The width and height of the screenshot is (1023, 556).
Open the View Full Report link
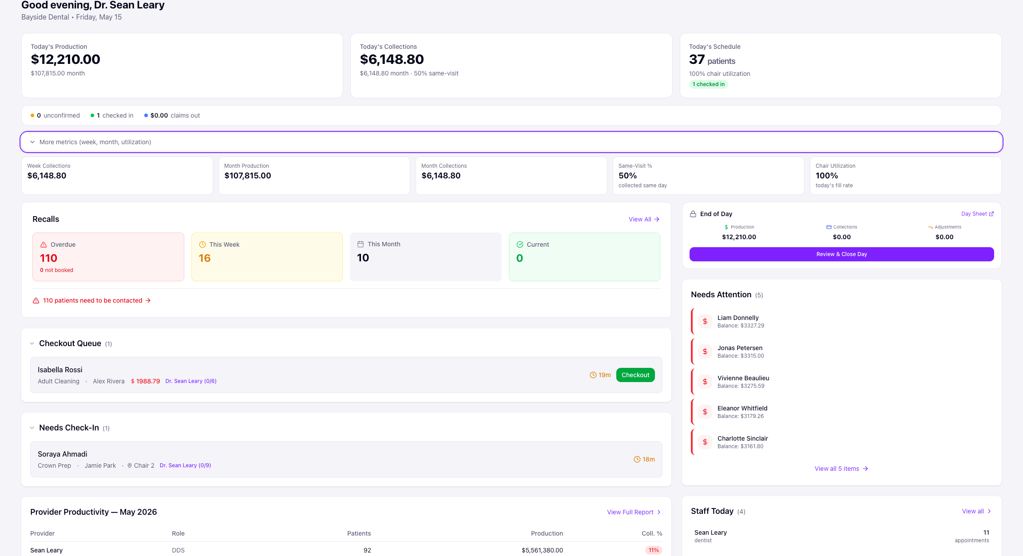[x=634, y=512]
